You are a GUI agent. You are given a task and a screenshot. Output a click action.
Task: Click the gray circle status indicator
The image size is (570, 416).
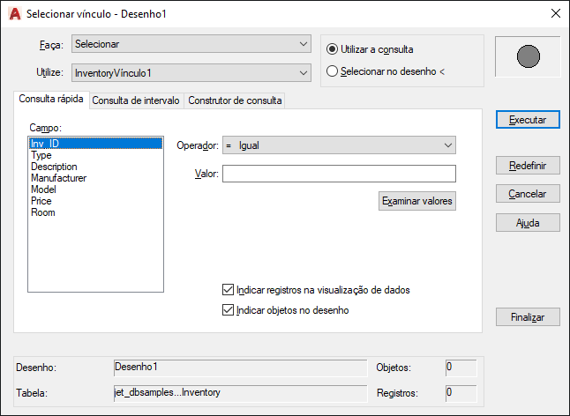(x=529, y=56)
